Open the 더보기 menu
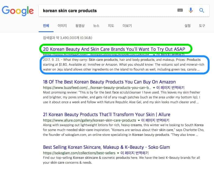This screenshot has width=214, height=169. click(x=127, y=26)
